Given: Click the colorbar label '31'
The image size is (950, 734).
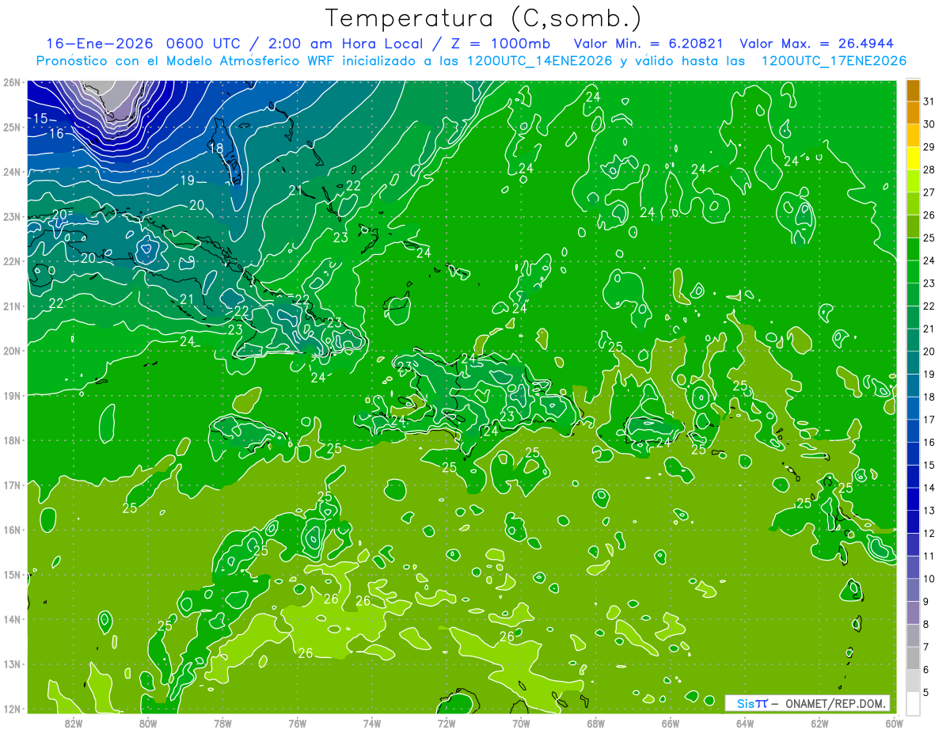Looking at the screenshot, I should point(929,101).
